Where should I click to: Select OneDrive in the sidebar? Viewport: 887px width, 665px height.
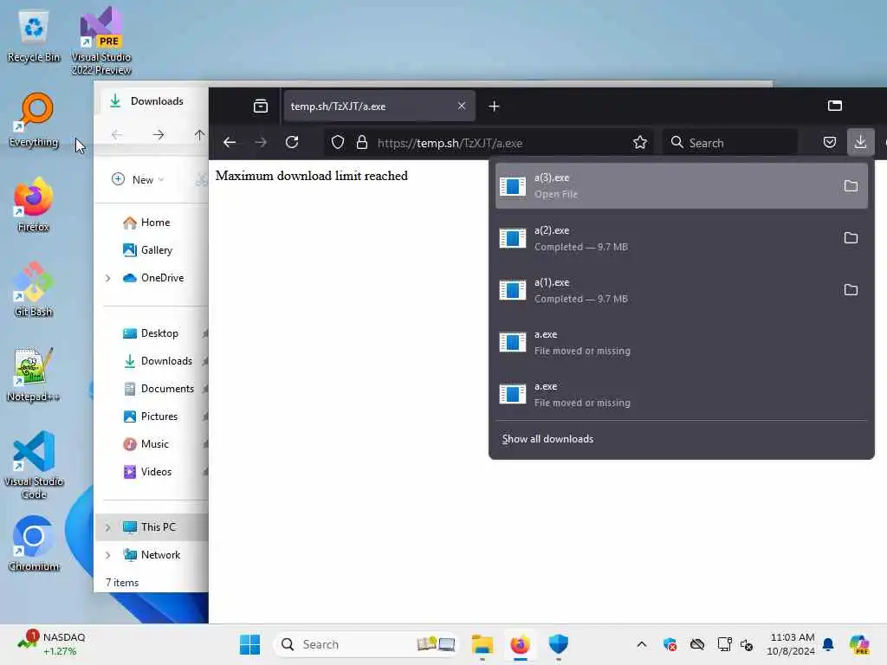click(x=162, y=278)
